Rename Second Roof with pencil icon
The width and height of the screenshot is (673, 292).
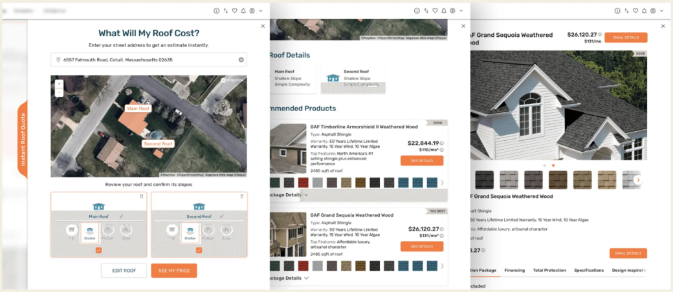click(221, 216)
